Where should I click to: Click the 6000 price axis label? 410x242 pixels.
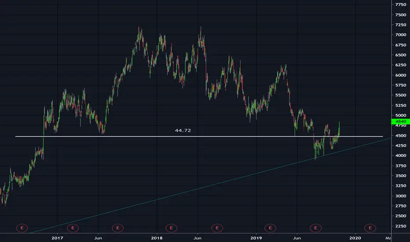[x=401, y=75]
